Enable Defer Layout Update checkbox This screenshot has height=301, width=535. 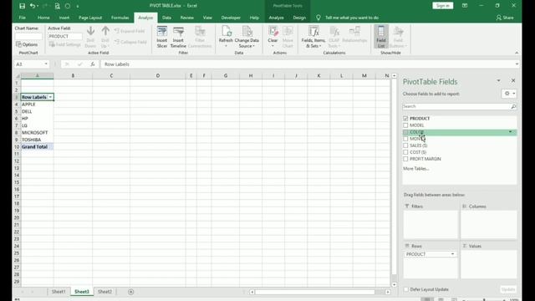pyautogui.click(x=406, y=289)
